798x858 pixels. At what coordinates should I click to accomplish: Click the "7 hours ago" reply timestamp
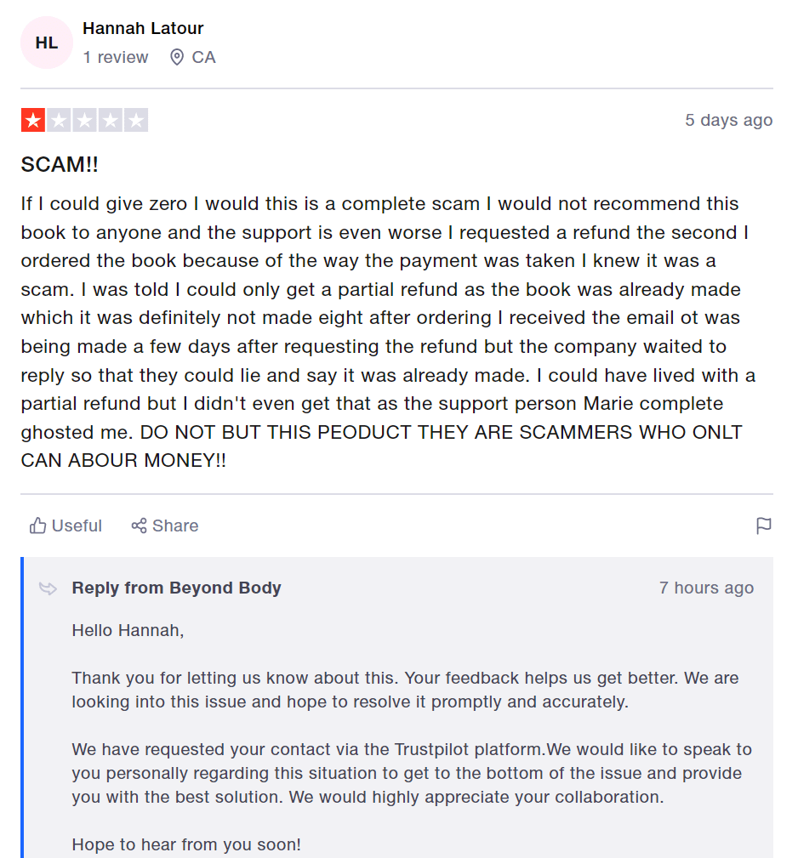tap(706, 588)
